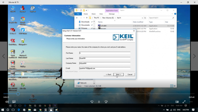Click the seek bar handle at 0:00:25
Viewport: 198px width, 112px height.
click(18, 94)
